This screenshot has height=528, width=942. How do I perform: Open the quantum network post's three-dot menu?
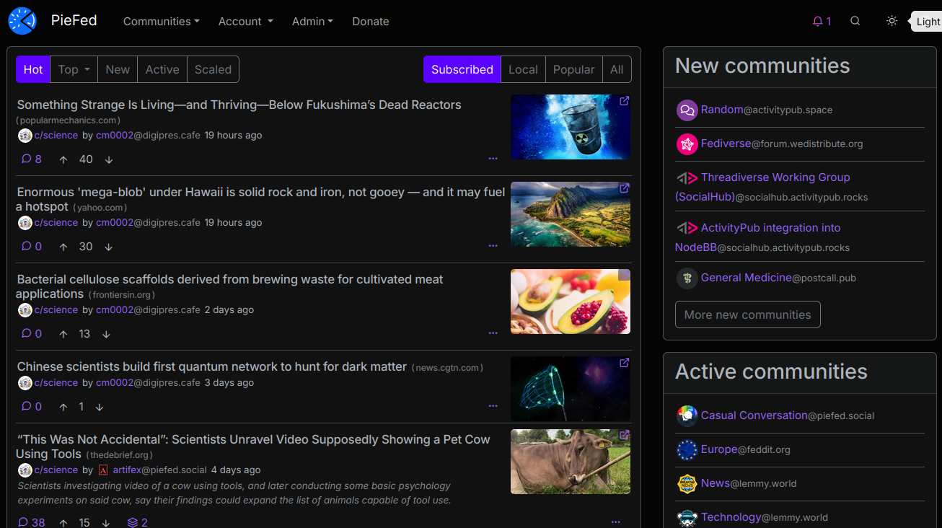coord(493,406)
